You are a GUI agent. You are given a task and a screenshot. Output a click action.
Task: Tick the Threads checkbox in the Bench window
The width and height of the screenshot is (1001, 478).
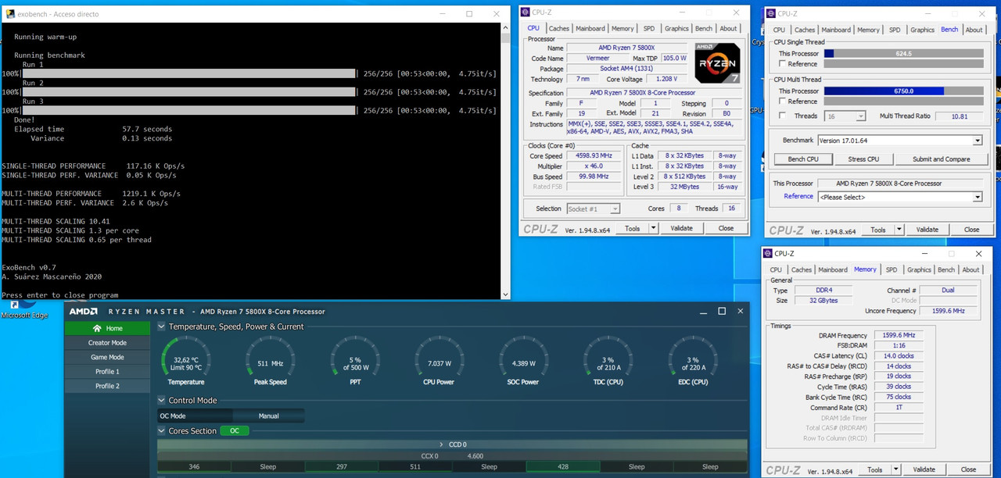pos(783,116)
